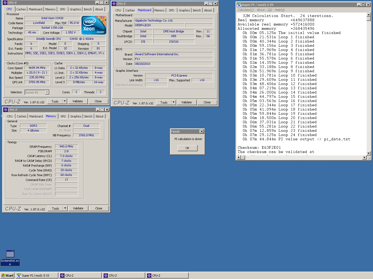Open the Help menu in Super PI
Image resolution: width=373 pixels, height=279 pixels.
pyautogui.click(x=280, y=10)
